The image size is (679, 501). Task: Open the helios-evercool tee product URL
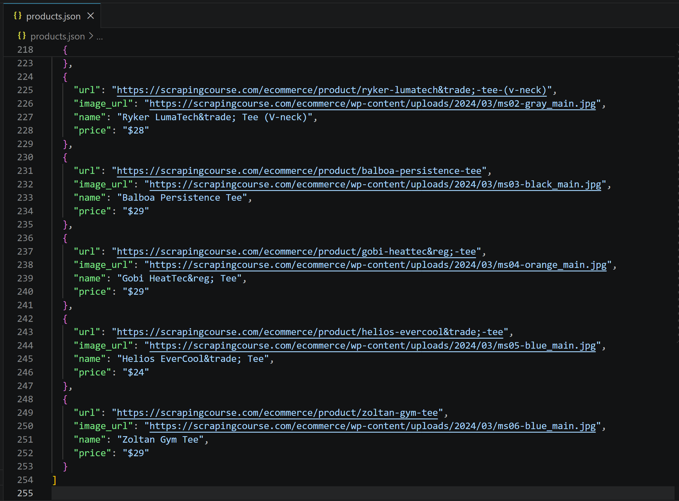click(310, 332)
